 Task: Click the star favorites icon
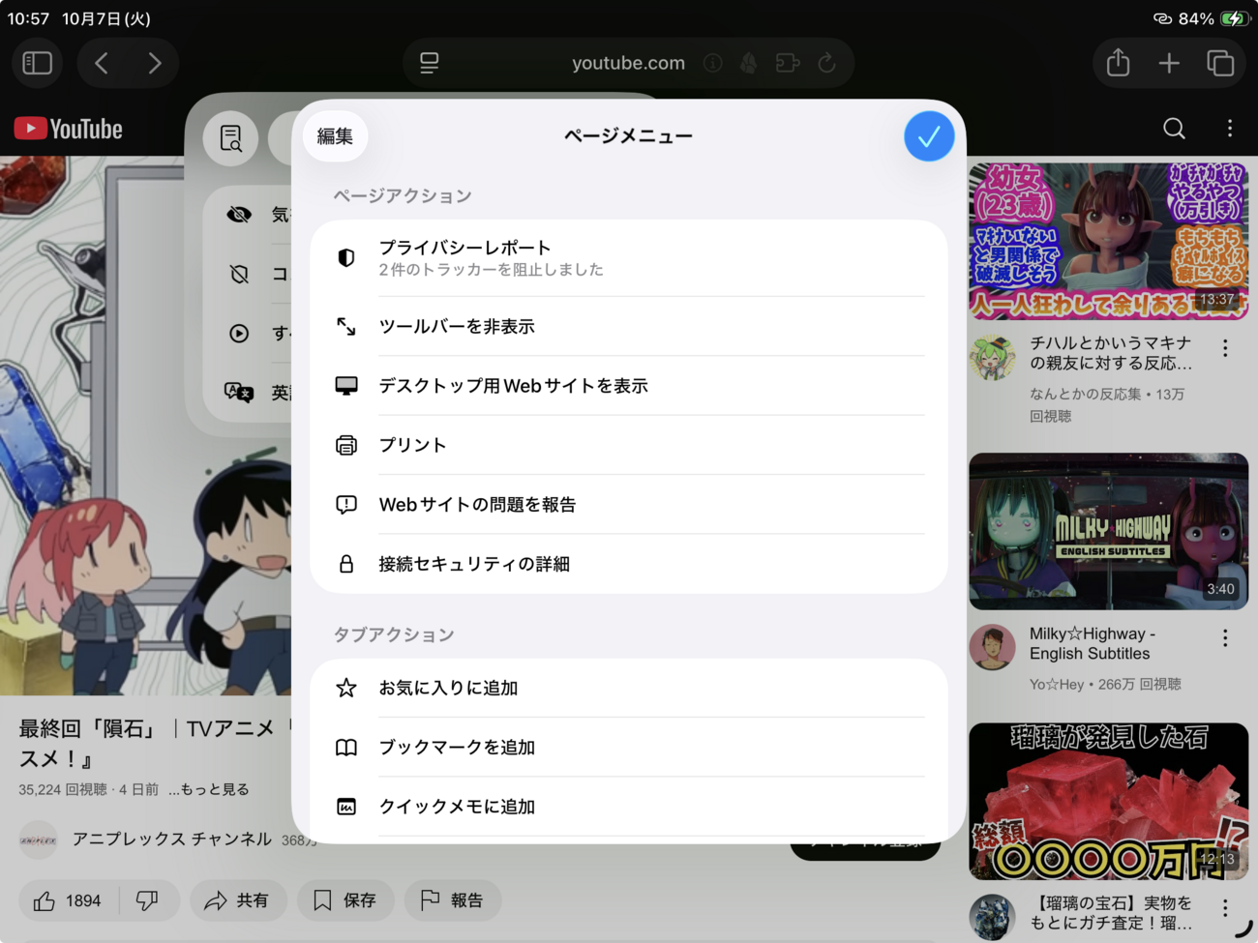click(346, 688)
